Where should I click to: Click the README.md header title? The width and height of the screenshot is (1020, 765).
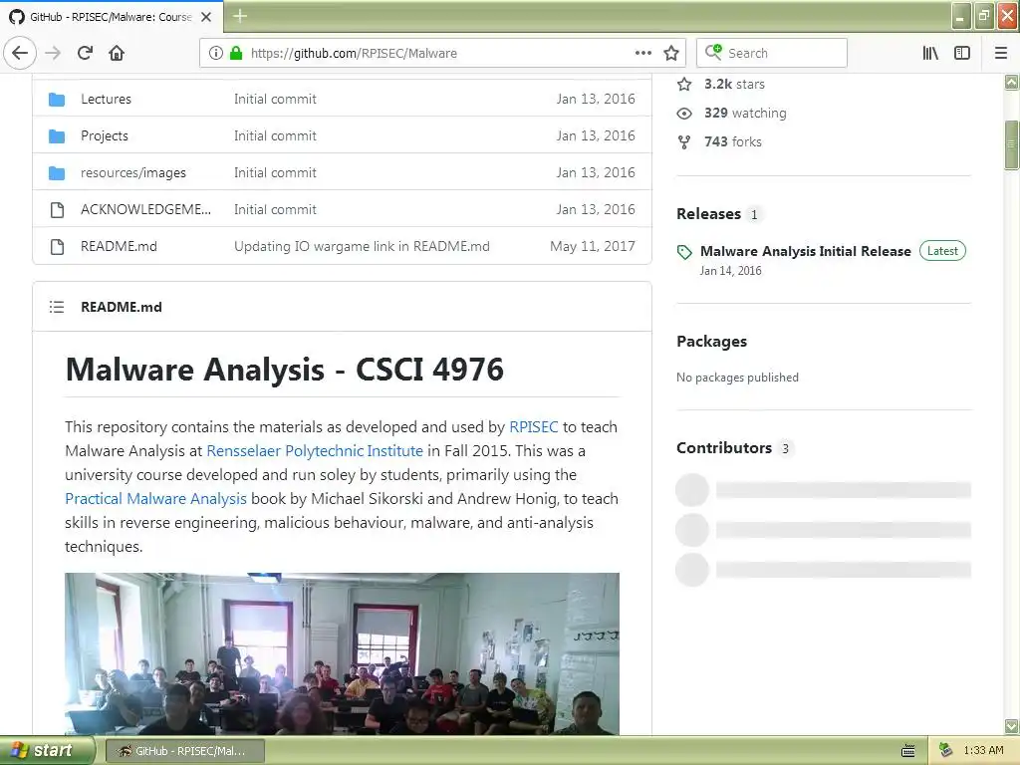pos(121,307)
